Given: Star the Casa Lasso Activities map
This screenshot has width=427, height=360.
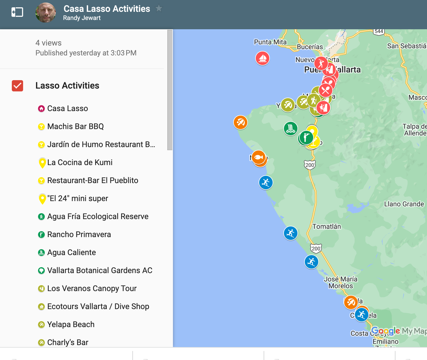Looking at the screenshot, I should pyautogui.click(x=159, y=8).
